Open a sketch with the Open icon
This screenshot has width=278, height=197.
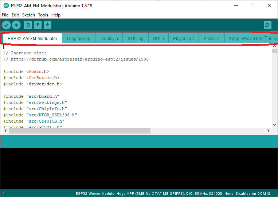(38, 25)
